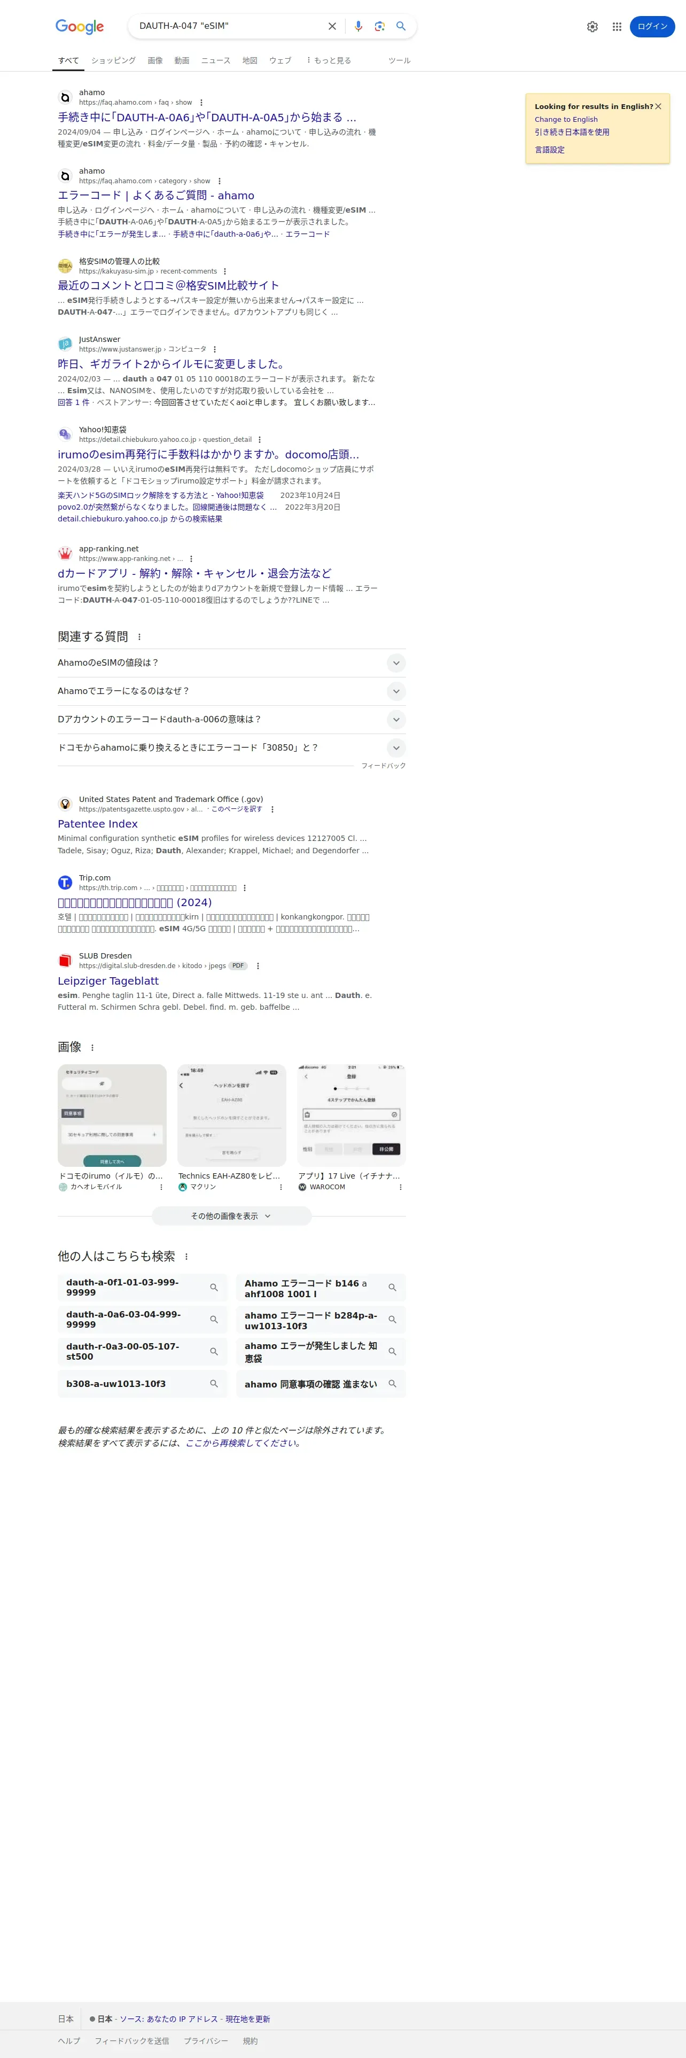The height and width of the screenshot is (2058, 686).
Task: Open three-dot menu for SLUB Dresden result
Action: (x=258, y=966)
